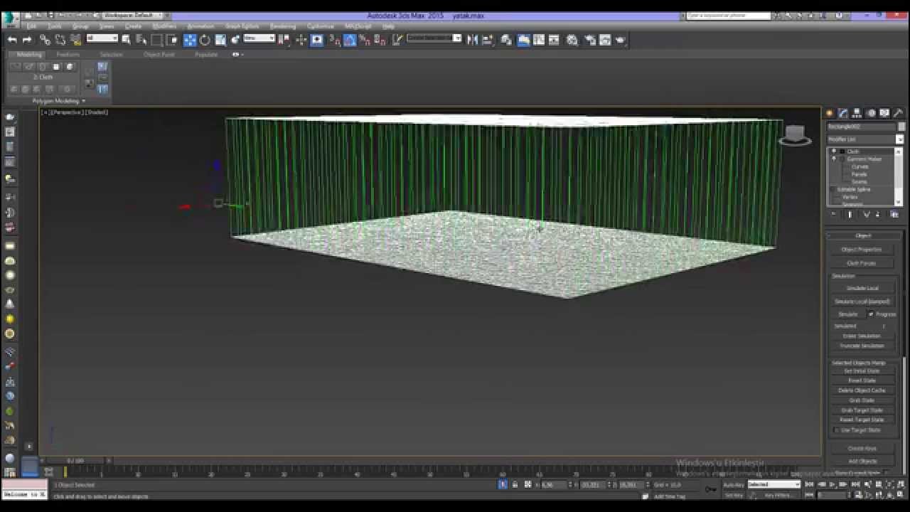The height and width of the screenshot is (512, 910).
Task: Toggle the Progress checkbox
Action: (x=871, y=314)
